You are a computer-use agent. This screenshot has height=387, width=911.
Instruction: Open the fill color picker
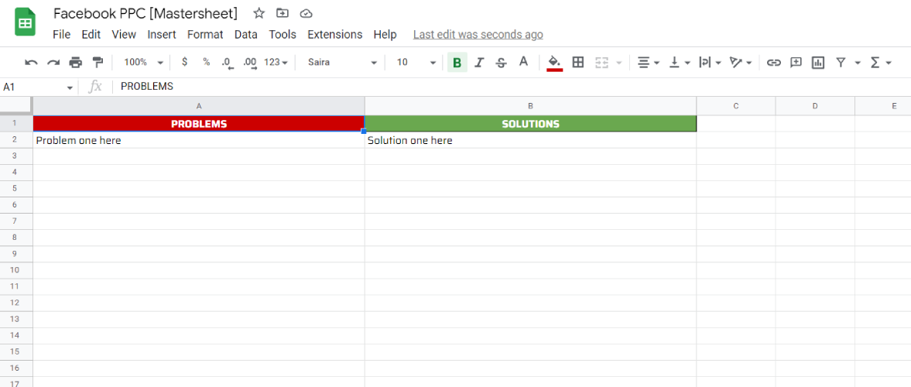click(x=555, y=62)
